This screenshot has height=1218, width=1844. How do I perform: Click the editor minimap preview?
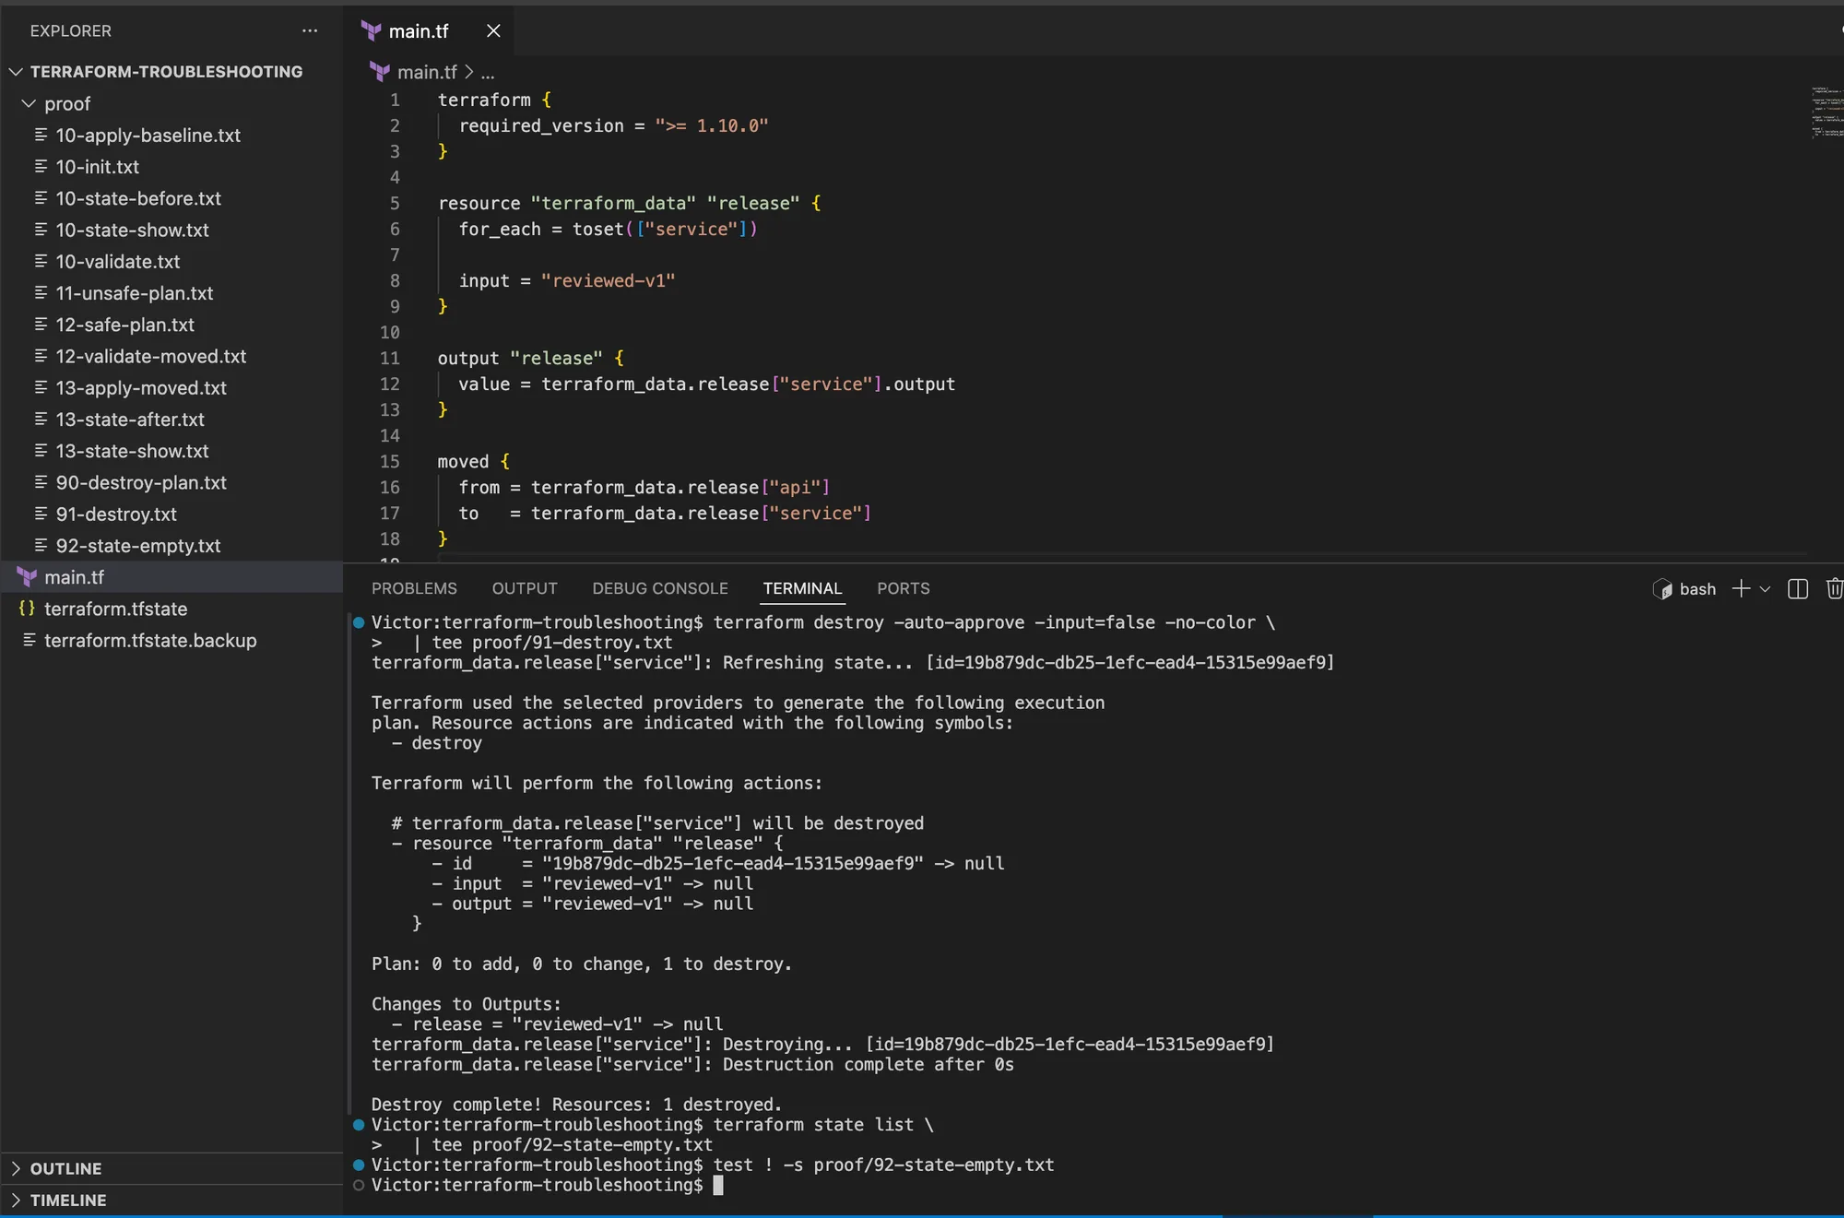(1826, 112)
